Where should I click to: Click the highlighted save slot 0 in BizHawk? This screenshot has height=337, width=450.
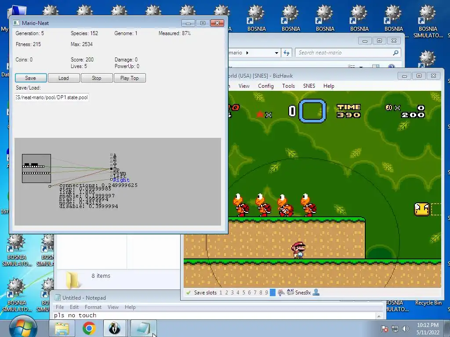(272, 293)
